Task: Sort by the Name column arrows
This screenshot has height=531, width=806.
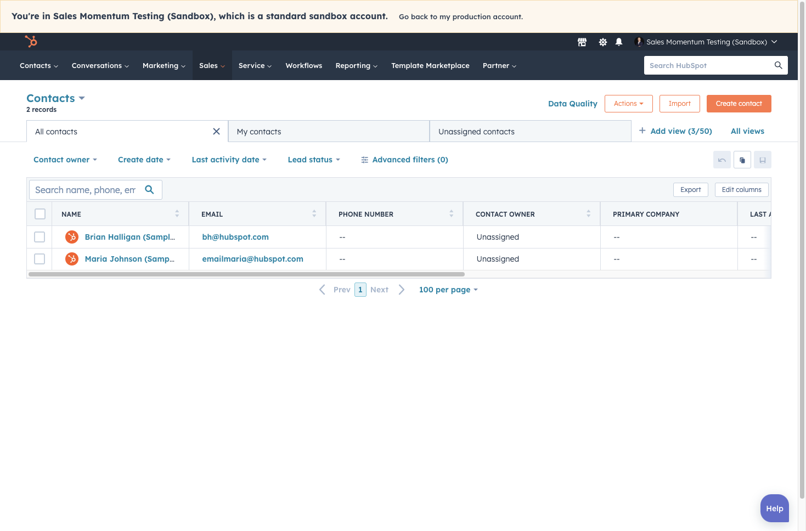Action: point(177,214)
